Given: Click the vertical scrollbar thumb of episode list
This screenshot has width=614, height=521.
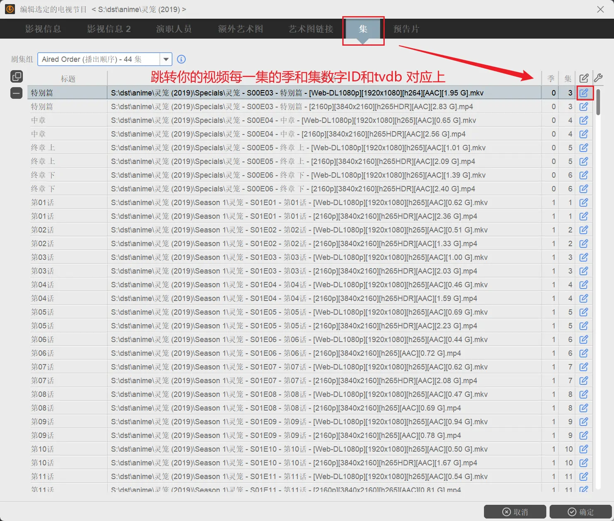Looking at the screenshot, I should pyautogui.click(x=598, y=102).
